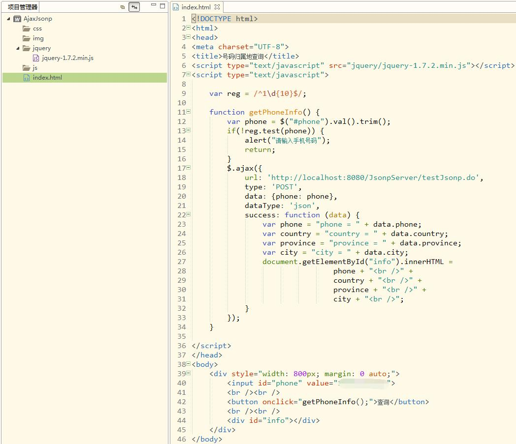Collapse getPhoneInfo function fold marker line 11
This screenshot has height=444, width=516.
tap(188, 112)
